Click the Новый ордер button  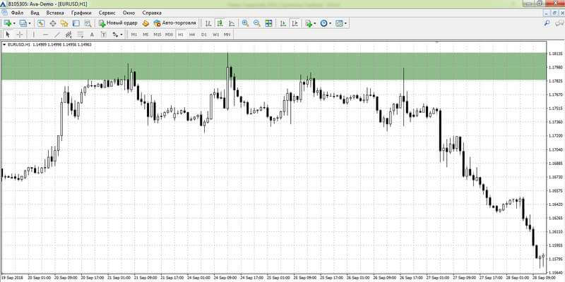click(118, 23)
